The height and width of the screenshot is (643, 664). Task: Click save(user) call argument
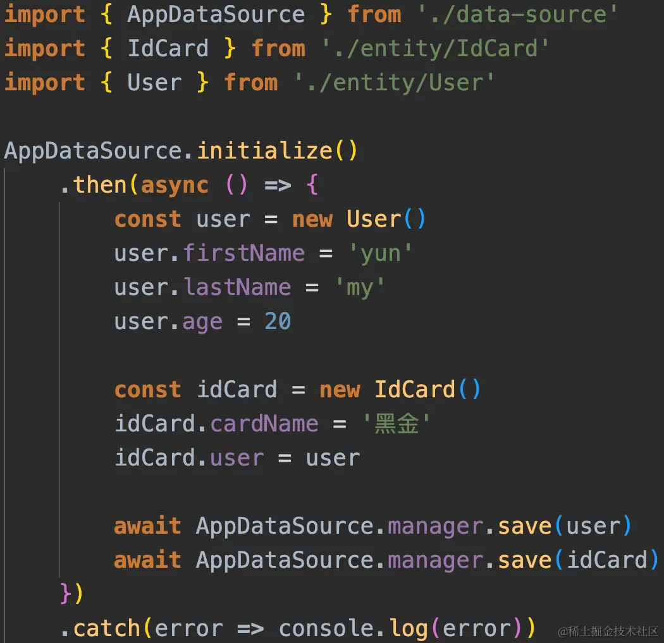pos(593,527)
